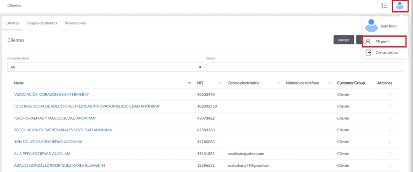Open actions menu for GRUPO PALMAS row
The height and width of the screenshot is (172, 413).
[x=390, y=118]
